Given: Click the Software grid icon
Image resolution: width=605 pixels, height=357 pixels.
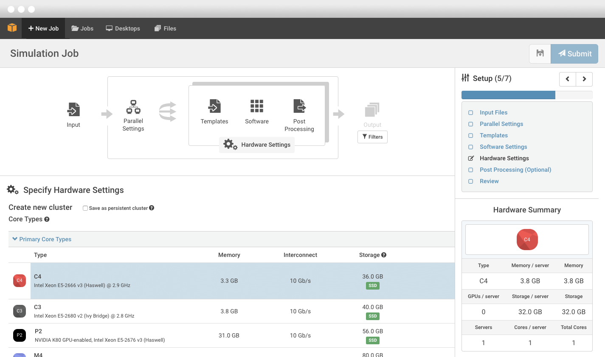Looking at the screenshot, I should (x=257, y=106).
